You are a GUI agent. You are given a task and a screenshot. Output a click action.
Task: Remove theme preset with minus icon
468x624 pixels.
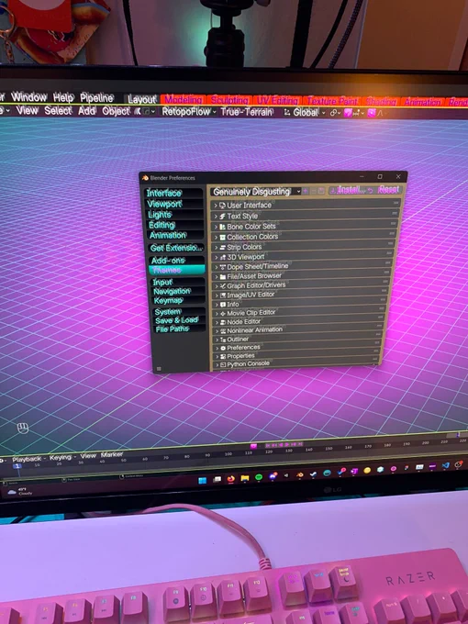313,191
